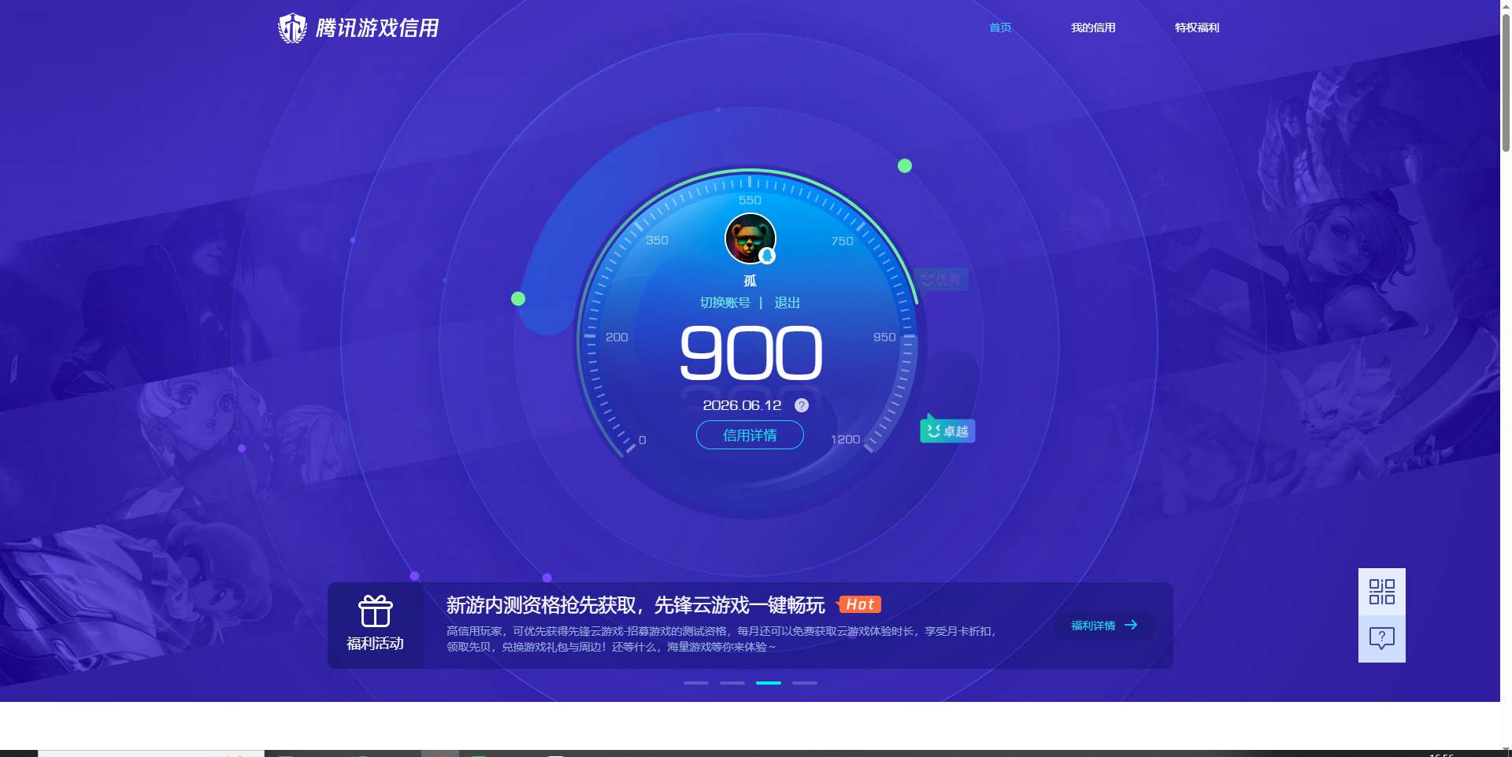Open the help feedback chat icon
Screen dimensions: 1512x757
pyautogui.click(x=1382, y=638)
